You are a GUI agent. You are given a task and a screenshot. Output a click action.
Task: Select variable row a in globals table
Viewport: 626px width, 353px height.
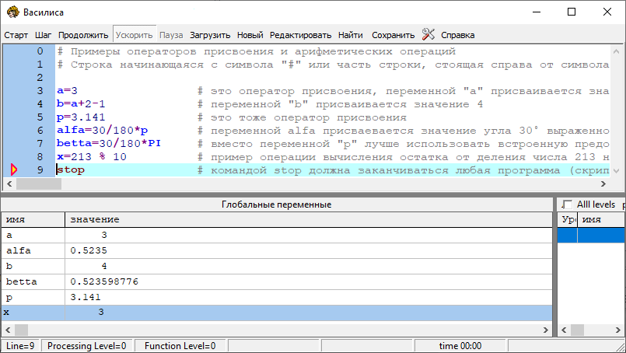click(277, 235)
